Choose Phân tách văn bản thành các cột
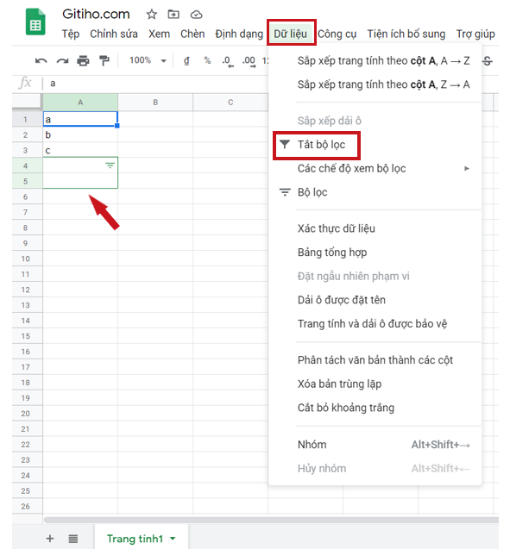This screenshot has width=510, height=549. point(375,360)
